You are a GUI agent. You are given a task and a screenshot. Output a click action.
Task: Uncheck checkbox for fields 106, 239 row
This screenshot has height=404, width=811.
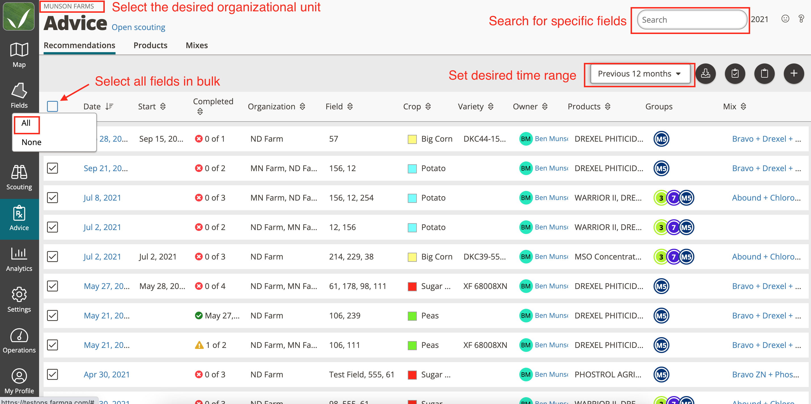tap(52, 316)
